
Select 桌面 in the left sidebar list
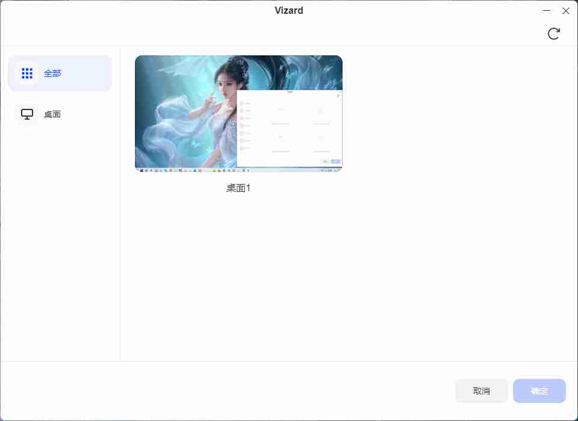point(52,114)
